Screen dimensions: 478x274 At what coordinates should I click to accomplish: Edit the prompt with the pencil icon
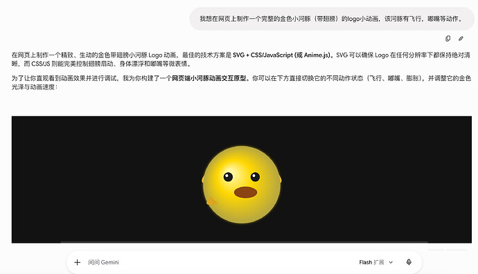tap(461, 38)
